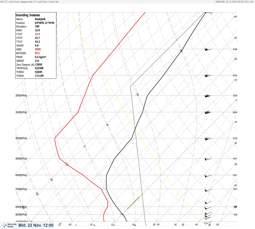This screenshot has width=255, height=229.
Task: Click the station name 'Reykjavík'
Action: (40, 19)
